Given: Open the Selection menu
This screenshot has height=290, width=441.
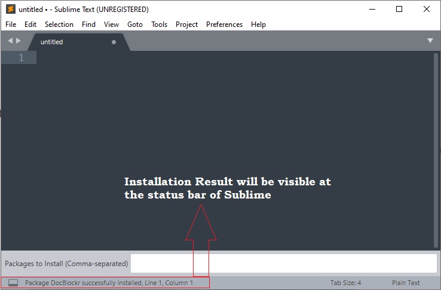Looking at the screenshot, I should pyautogui.click(x=59, y=25).
